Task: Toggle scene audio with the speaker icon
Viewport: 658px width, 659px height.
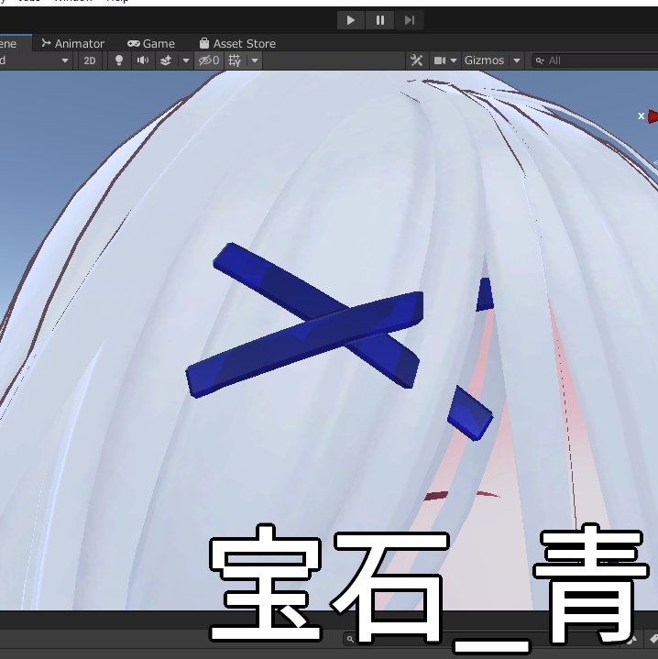Action: (142, 60)
